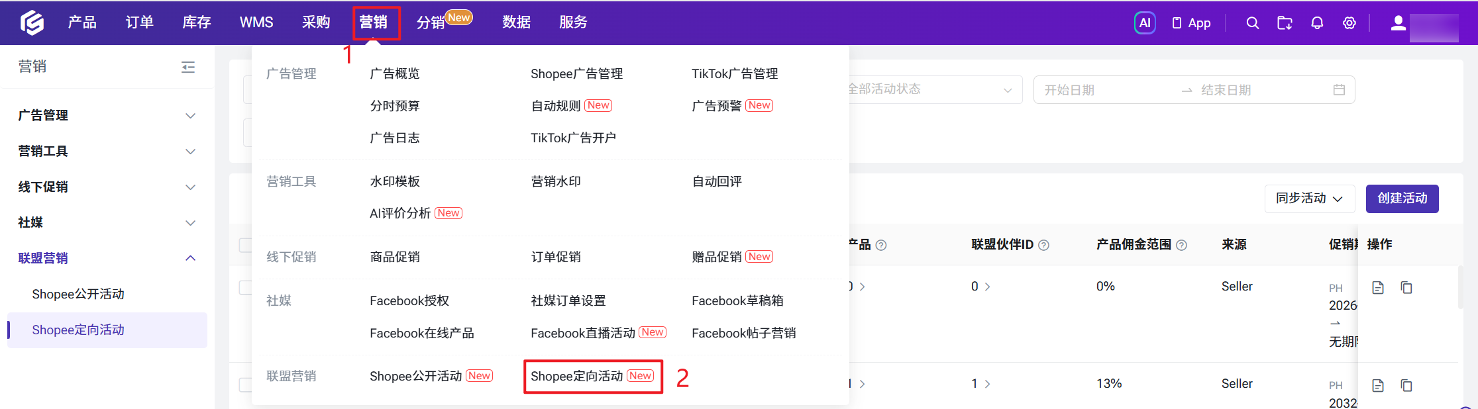Screen dimensions: 1478x409
Task: Click help icon next to 产品 column
Action: tap(881, 245)
